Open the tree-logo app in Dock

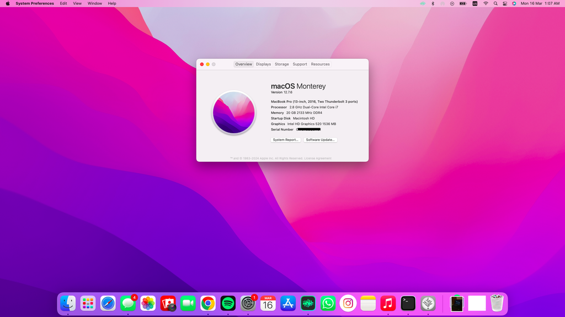pyautogui.click(x=428, y=303)
